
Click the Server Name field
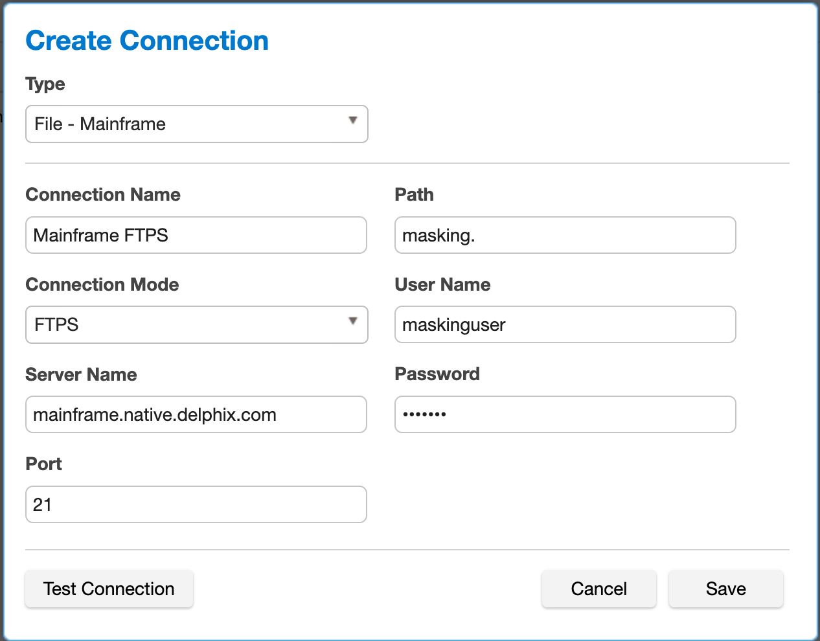[x=196, y=414]
